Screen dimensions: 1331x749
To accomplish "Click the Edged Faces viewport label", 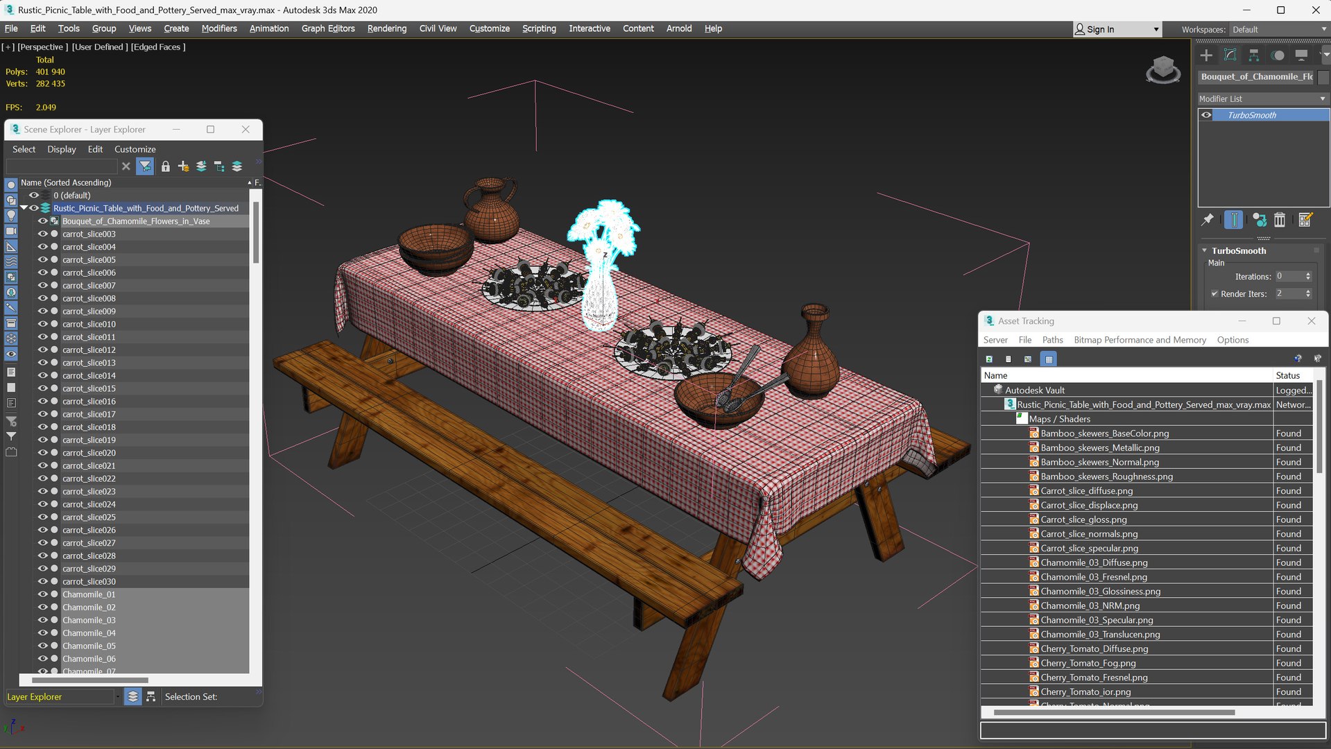I will pos(158,47).
